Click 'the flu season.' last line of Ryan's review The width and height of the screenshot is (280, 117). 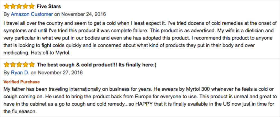(20, 112)
